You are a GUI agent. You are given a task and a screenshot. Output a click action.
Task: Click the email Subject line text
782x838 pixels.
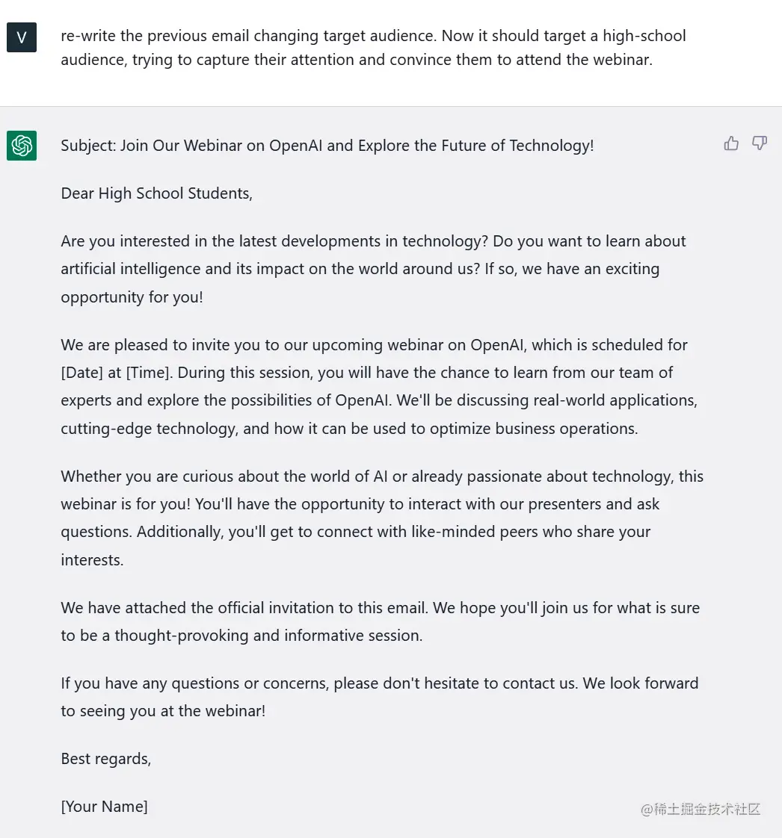327,146
